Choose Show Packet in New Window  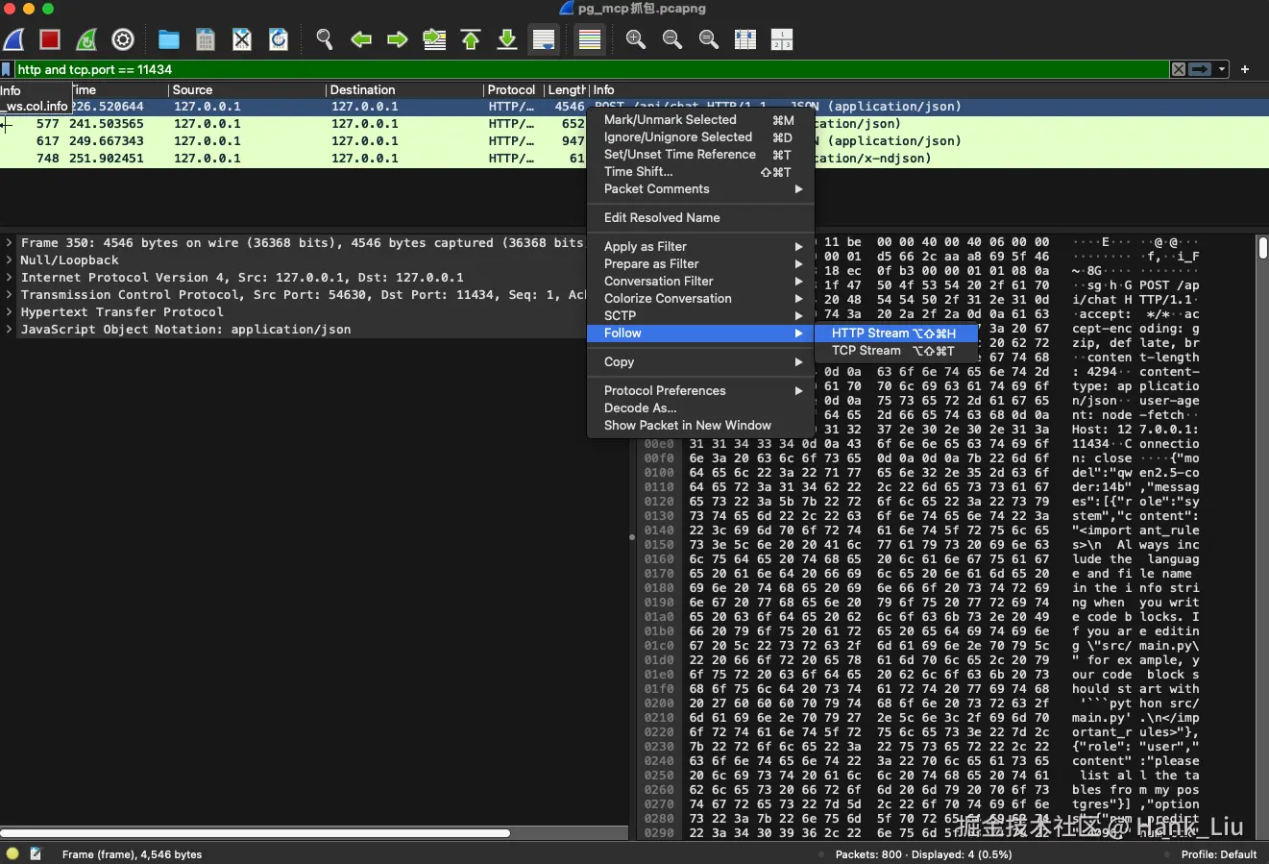pos(700,426)
